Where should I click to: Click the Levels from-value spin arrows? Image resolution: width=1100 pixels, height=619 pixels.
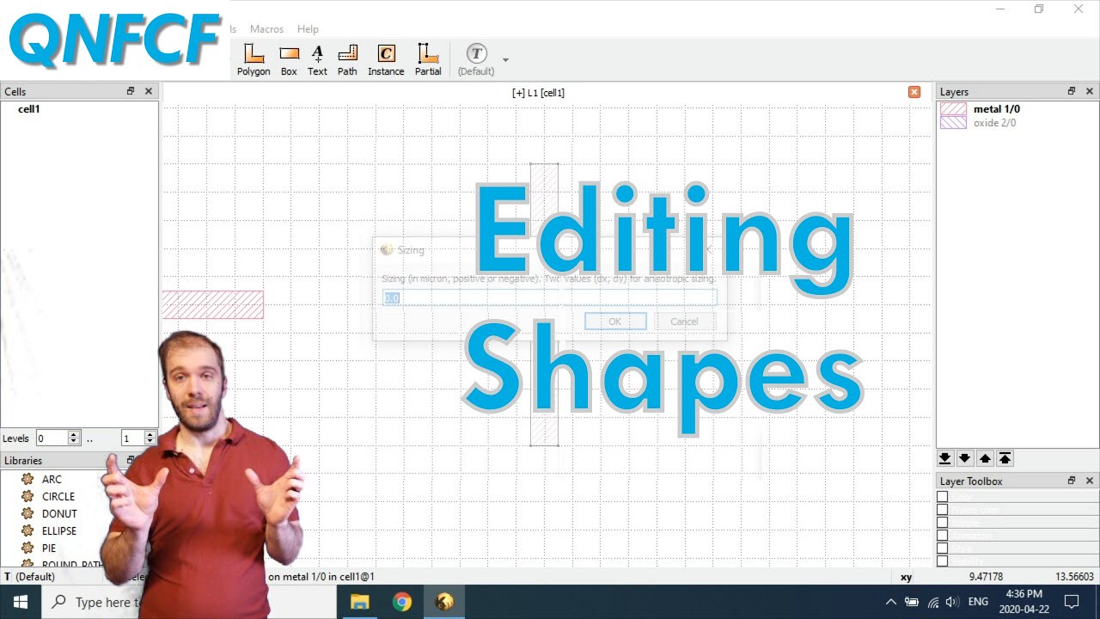tap(74, 438)
